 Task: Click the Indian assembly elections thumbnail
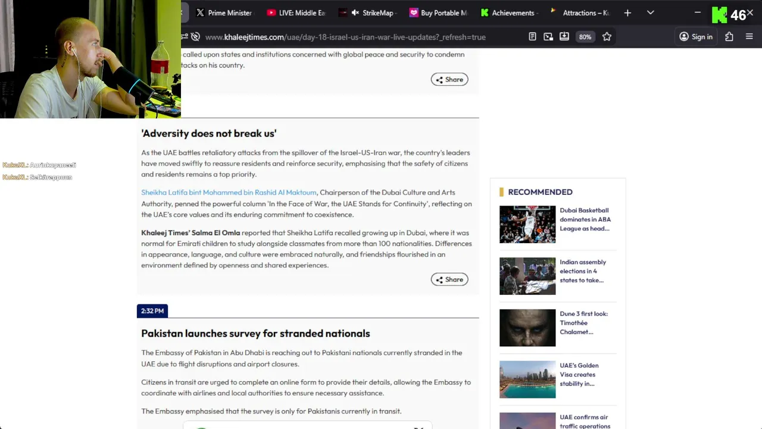527,276
